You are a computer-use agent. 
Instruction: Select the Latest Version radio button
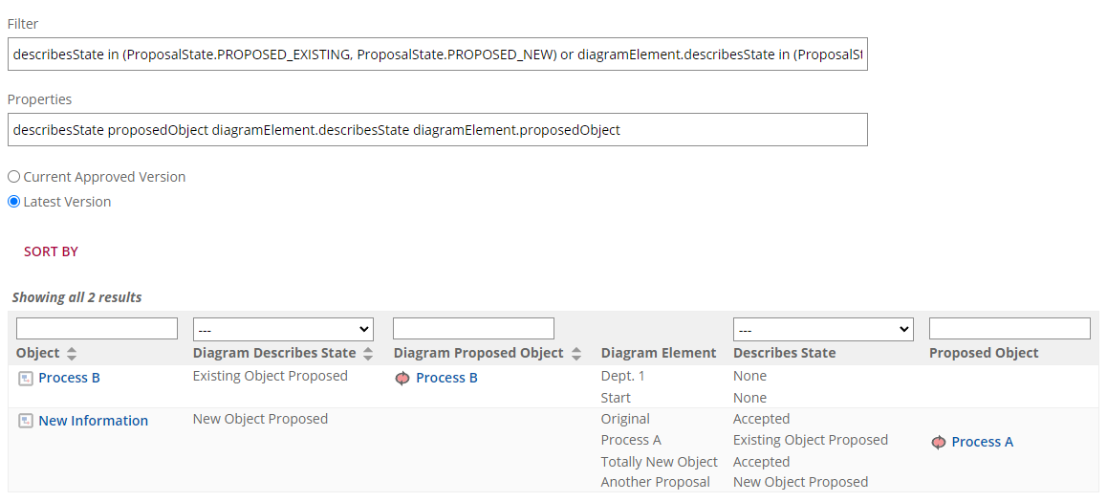[14, 202]
